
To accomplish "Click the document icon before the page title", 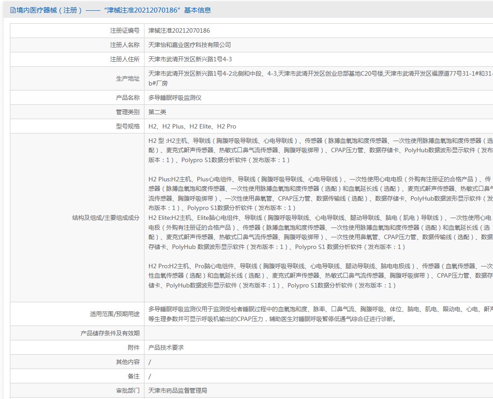I will point(13,10).
